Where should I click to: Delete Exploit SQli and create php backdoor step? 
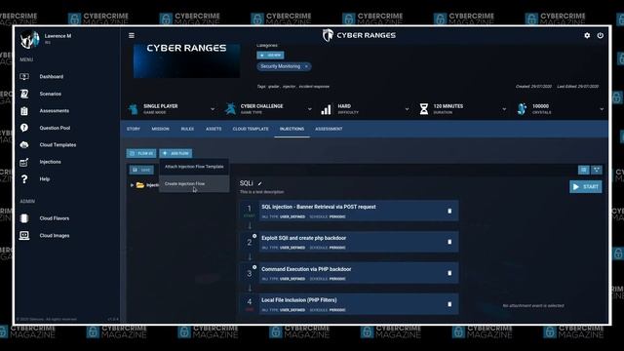click(x=449, y=242)
